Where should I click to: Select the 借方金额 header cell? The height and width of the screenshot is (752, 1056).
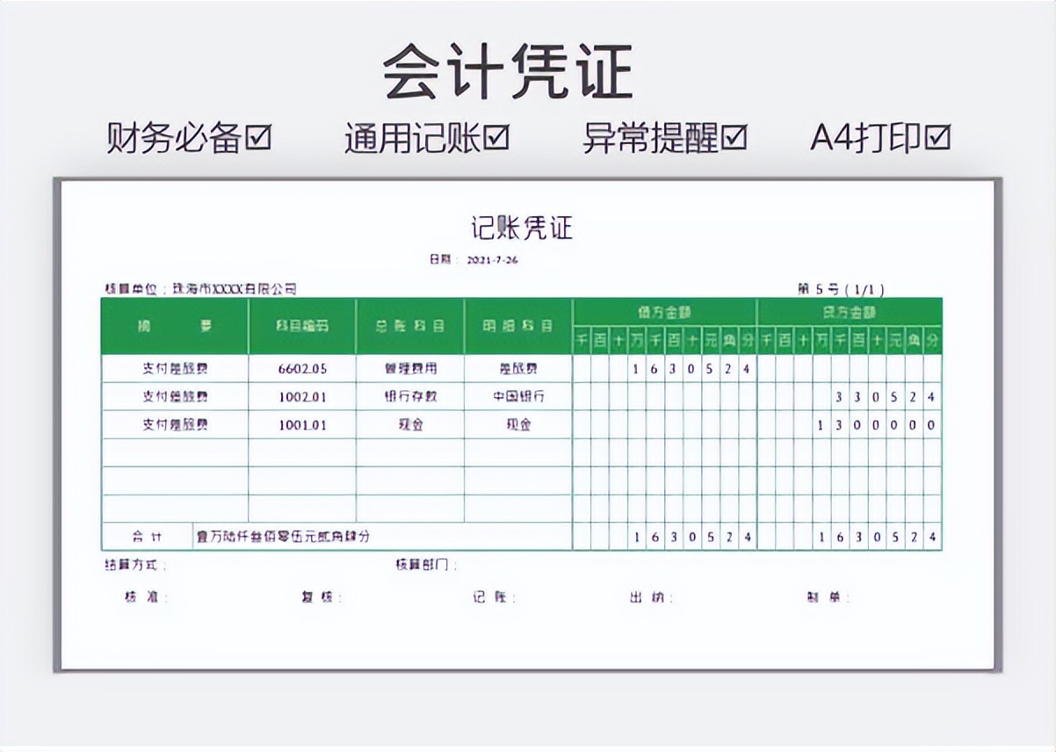click(x=663, y=310)
